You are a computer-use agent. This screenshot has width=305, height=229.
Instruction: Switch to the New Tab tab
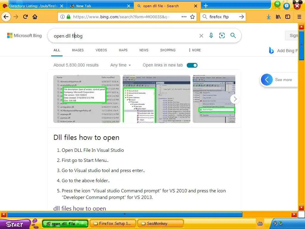(100, 6)
